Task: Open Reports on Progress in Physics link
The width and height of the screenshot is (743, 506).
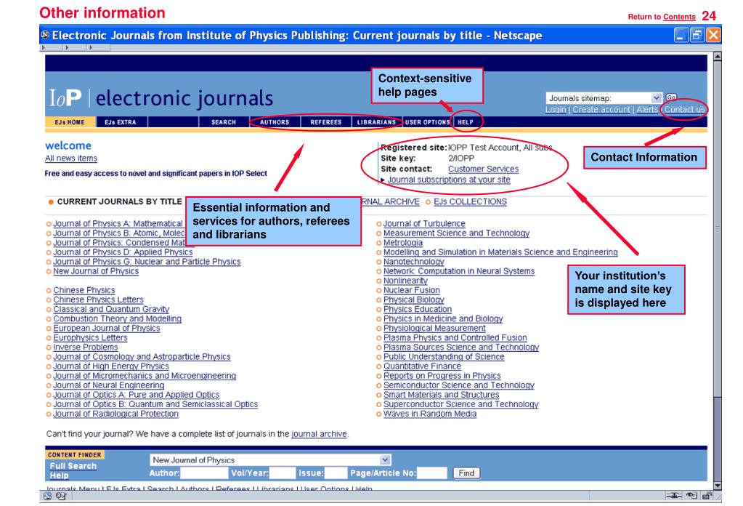Action: [442, 375]
